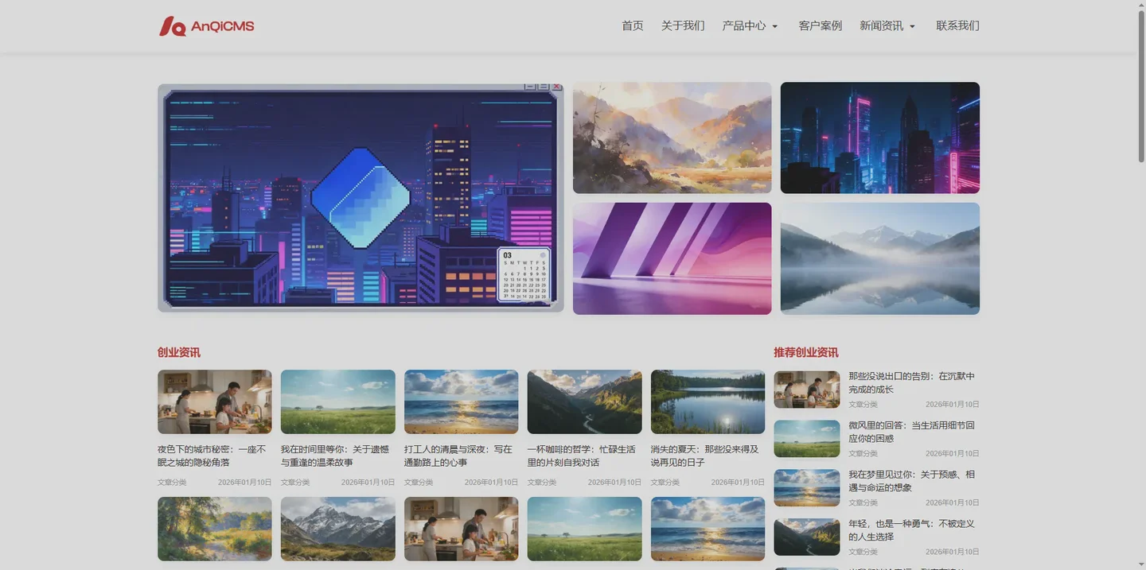
Task: Open article 我在时间里等你
Action: [x=335, y=456]
